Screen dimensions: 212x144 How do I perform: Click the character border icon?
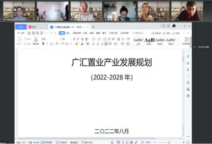click(x=88, y=44)
